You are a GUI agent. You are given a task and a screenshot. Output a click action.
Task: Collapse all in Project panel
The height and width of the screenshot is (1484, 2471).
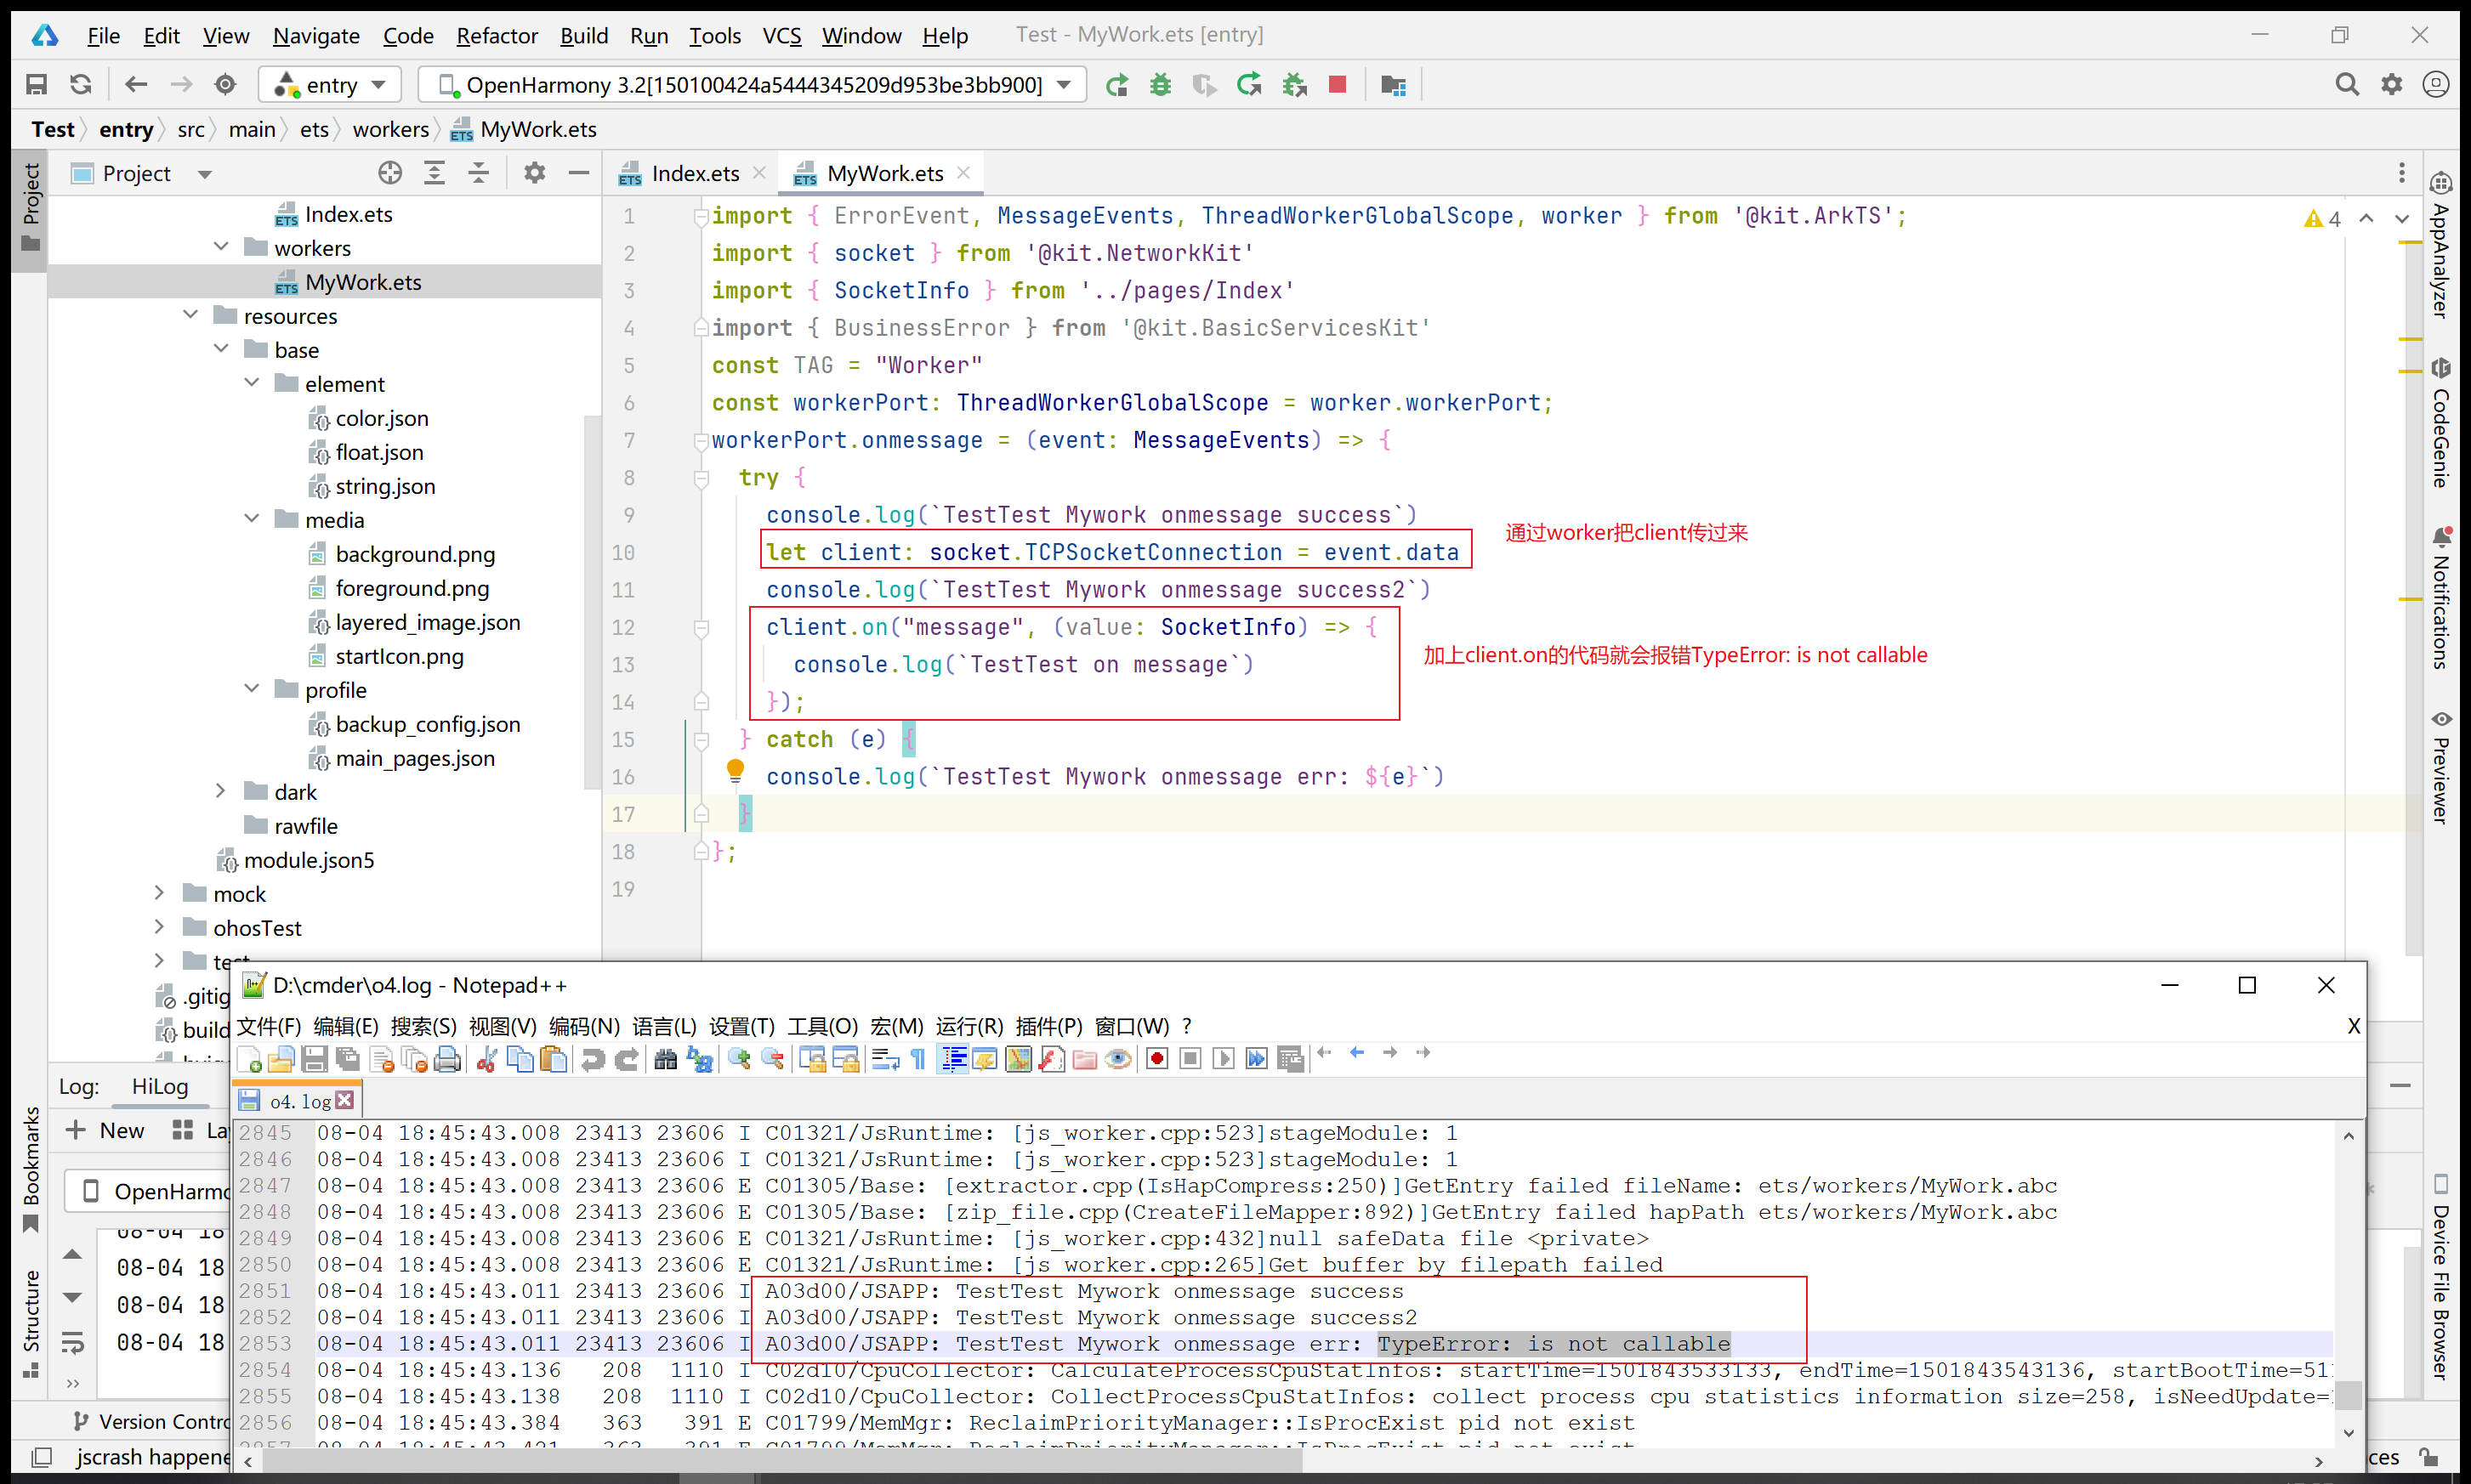(x=480, y=173)
